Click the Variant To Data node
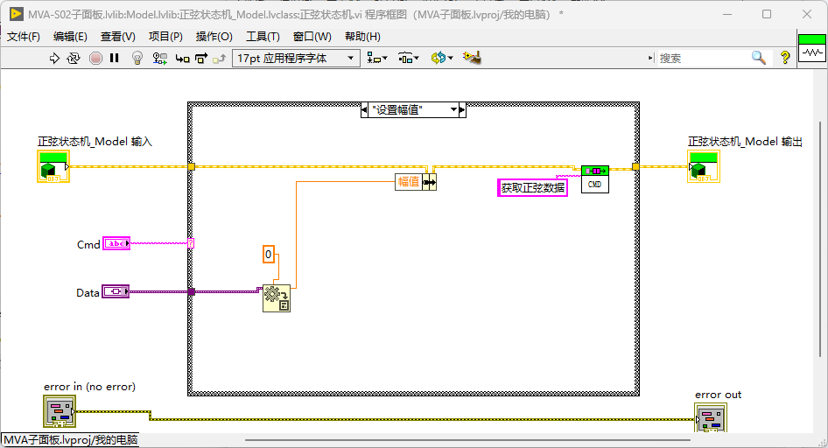The height and width of the screenshot is (448, 828). pos(277,298)
